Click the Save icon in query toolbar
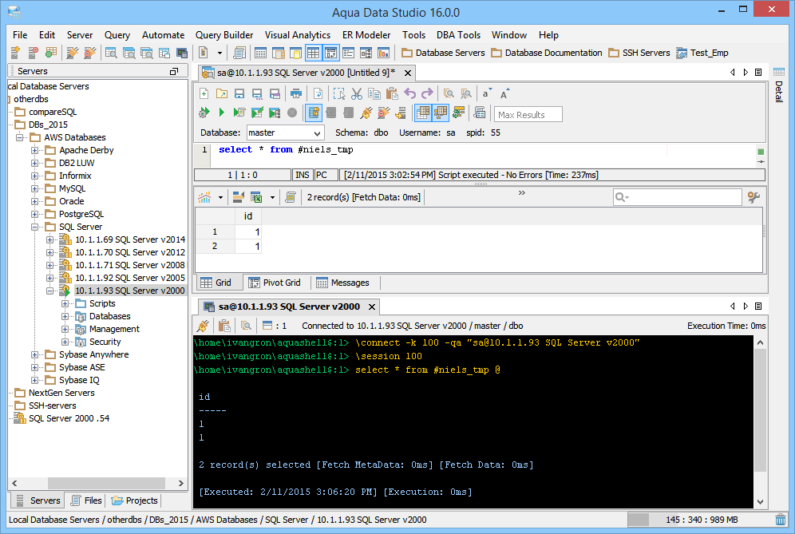 (x=239, y=94)
